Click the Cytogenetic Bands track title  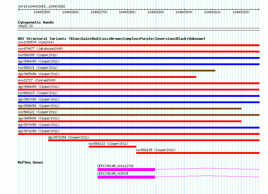point(36,22)
